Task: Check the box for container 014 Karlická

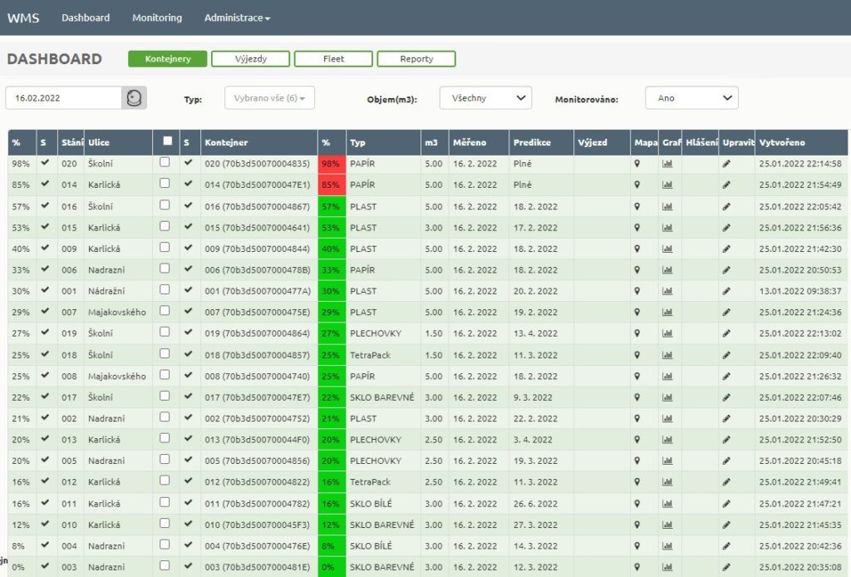Action: [165, 183]
